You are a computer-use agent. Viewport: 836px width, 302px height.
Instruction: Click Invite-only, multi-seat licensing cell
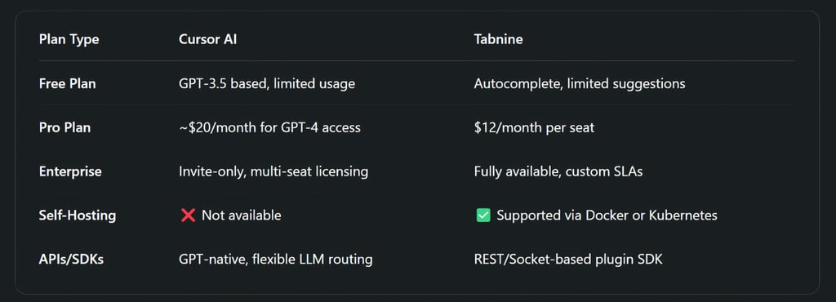(273, 171)
